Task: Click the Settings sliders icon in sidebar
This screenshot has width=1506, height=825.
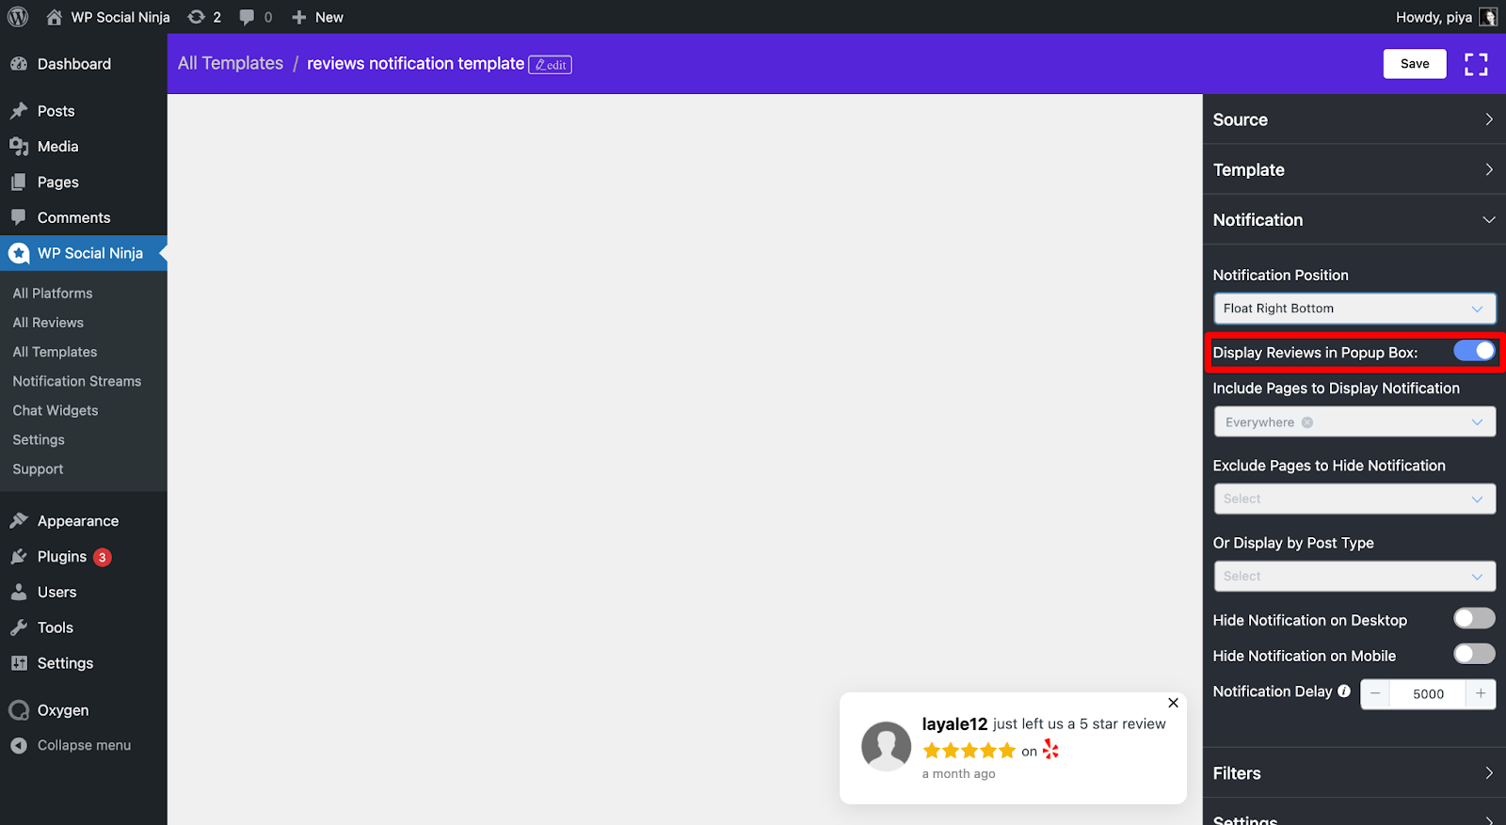Action: 19,663
